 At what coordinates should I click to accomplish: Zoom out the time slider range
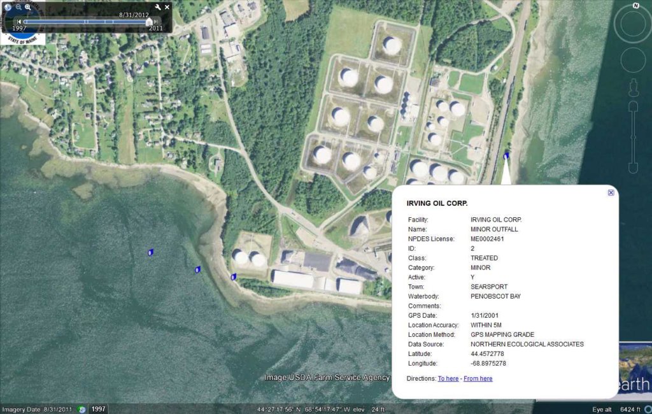click(18, 7)
